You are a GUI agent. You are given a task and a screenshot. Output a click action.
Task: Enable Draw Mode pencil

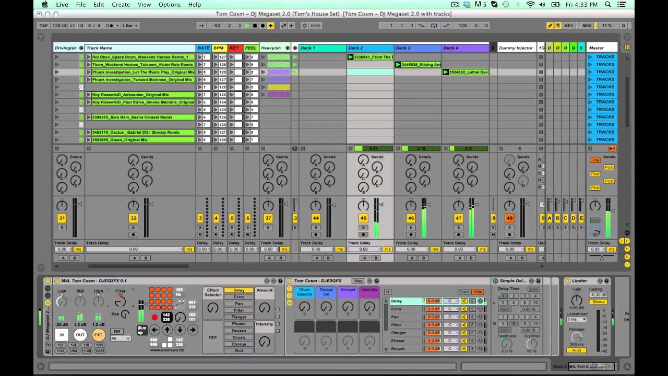click(x=550, y=26)
